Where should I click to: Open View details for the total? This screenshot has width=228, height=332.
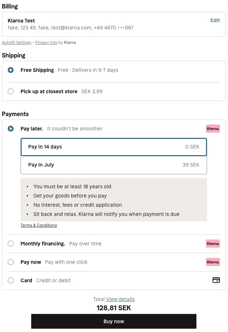click(120, 299)
